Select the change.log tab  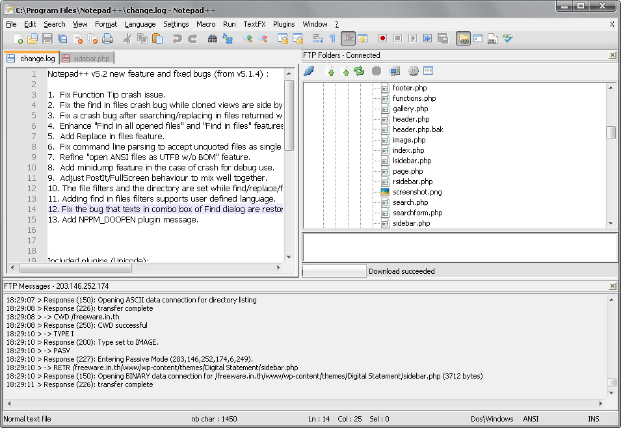coord(31,59)
